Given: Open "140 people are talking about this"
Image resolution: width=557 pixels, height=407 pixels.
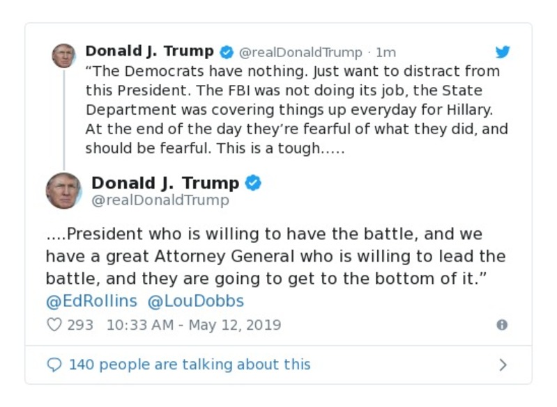Looking at the screenshot, I should [x=190, y=365].
